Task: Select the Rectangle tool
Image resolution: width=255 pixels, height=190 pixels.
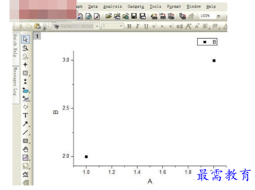Action: [25, 141]
